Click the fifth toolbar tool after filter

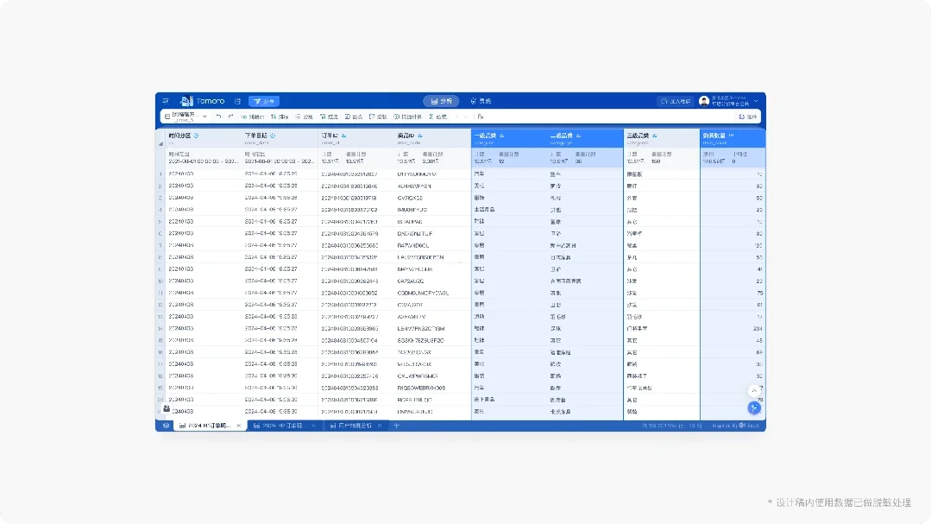click(x=353, y=117)
